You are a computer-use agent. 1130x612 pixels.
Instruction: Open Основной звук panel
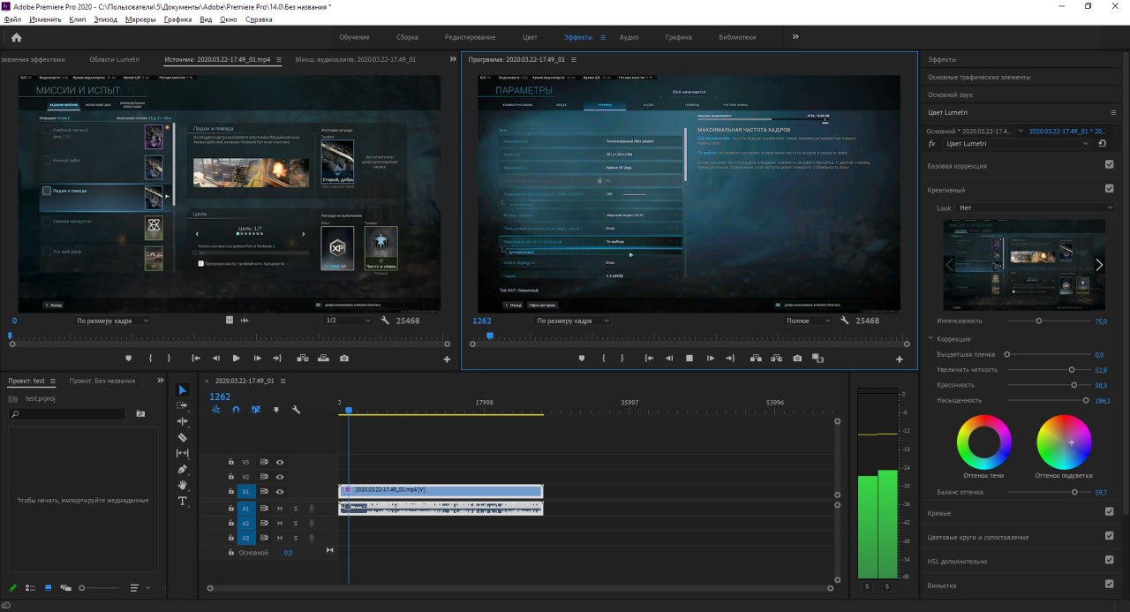(950, 94)
